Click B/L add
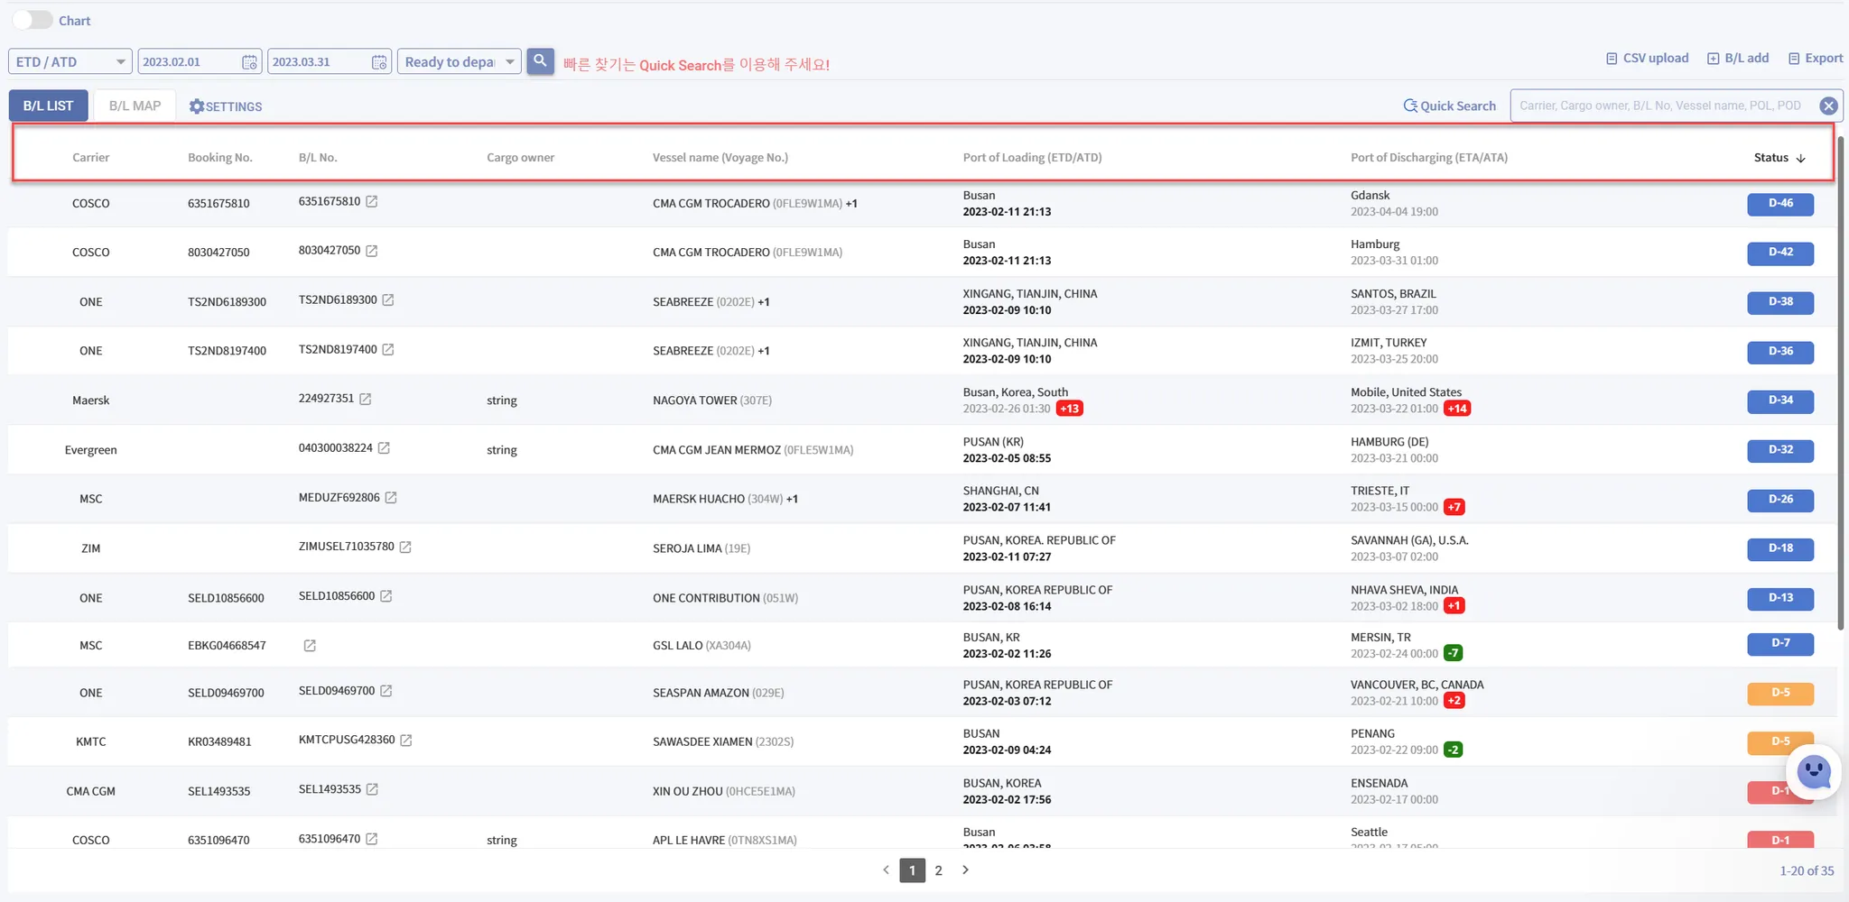This screenshot has height=902, width=1849. coord(1738,58)
